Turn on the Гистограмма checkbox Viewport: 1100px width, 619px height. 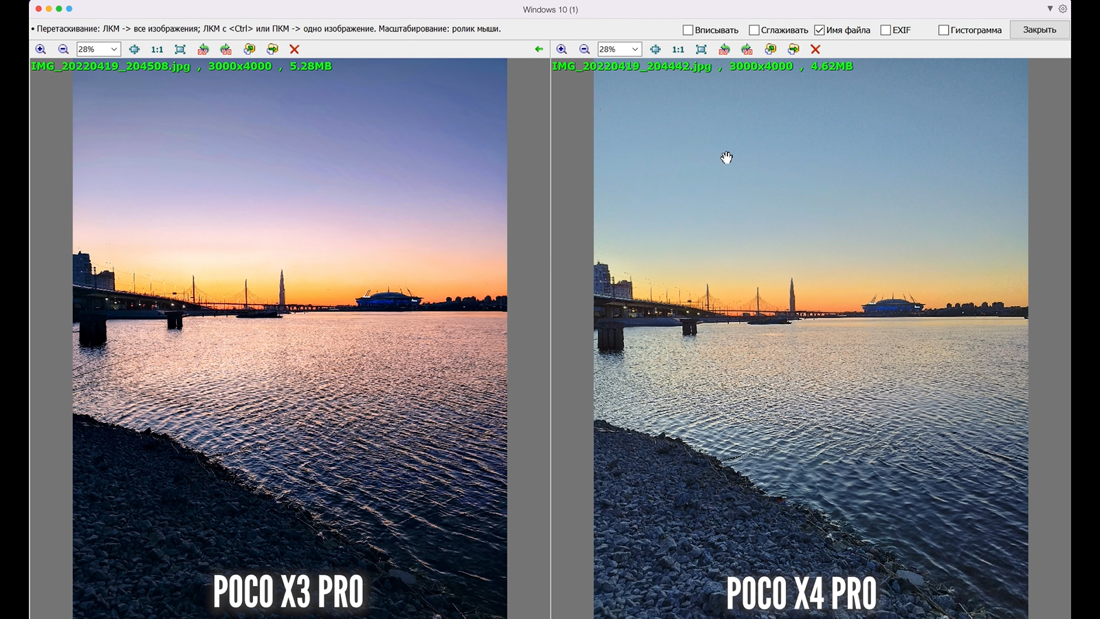tap(943, 30)
